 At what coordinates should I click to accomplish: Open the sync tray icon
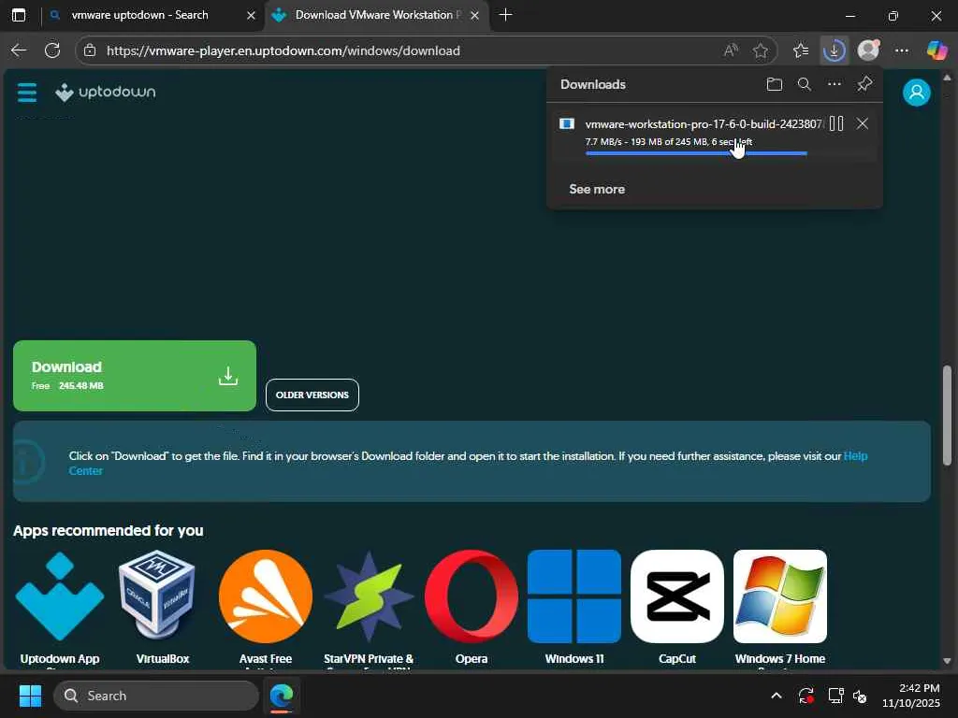[x=806, y=696]
